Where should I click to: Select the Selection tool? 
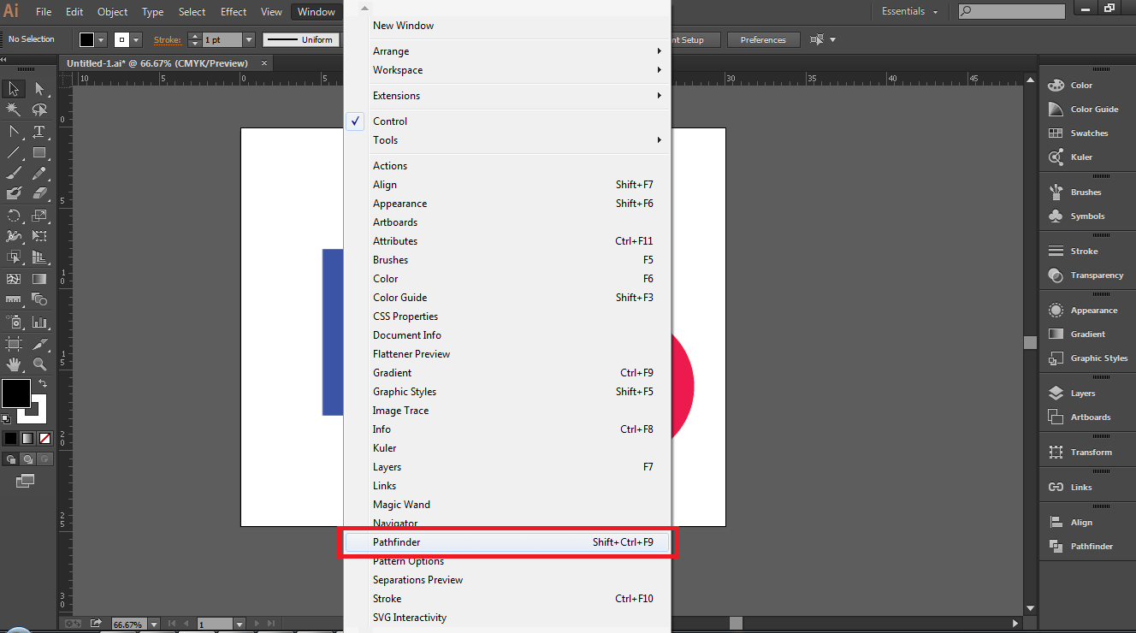13,88
